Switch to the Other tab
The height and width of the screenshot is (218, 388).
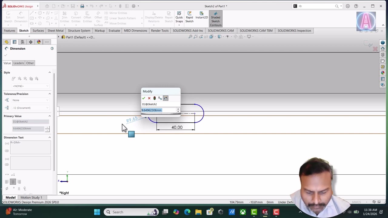pyautogui.click(x=30, y=63)
